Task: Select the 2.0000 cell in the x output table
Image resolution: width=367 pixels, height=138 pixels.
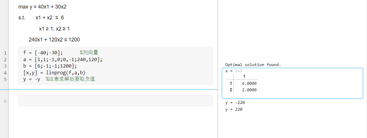Action: (x=249, y=90)
